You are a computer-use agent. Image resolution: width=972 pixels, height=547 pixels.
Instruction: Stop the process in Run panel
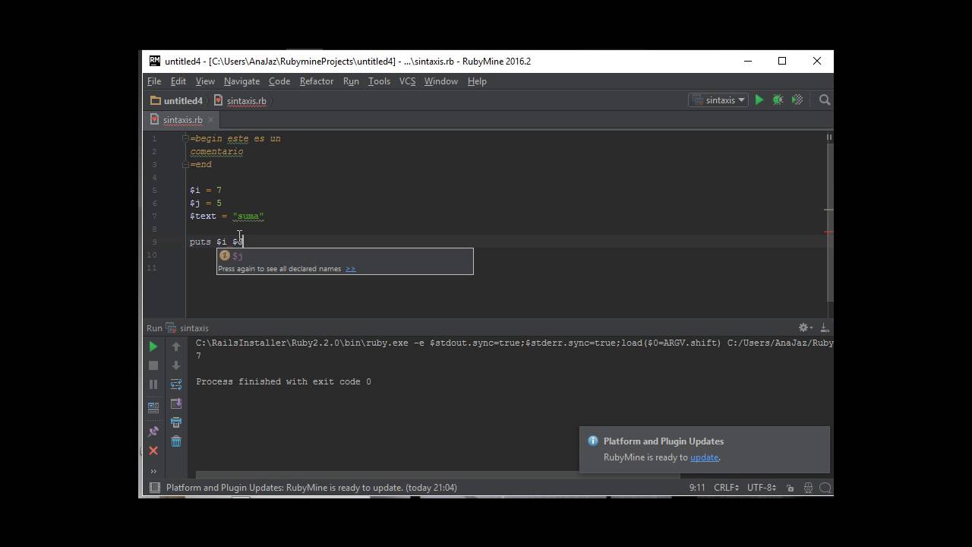click(x=153, y=365)
